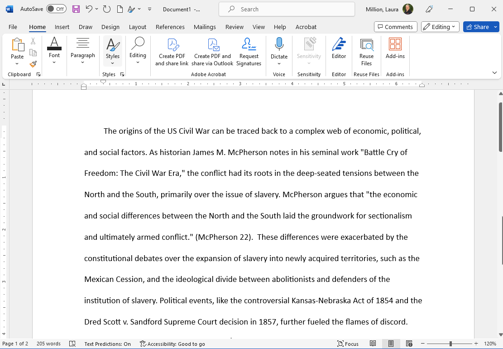Click in the Search box
The width and height of the screenshot is (503, 349).
pyautogui.click(x=287, y=9)
